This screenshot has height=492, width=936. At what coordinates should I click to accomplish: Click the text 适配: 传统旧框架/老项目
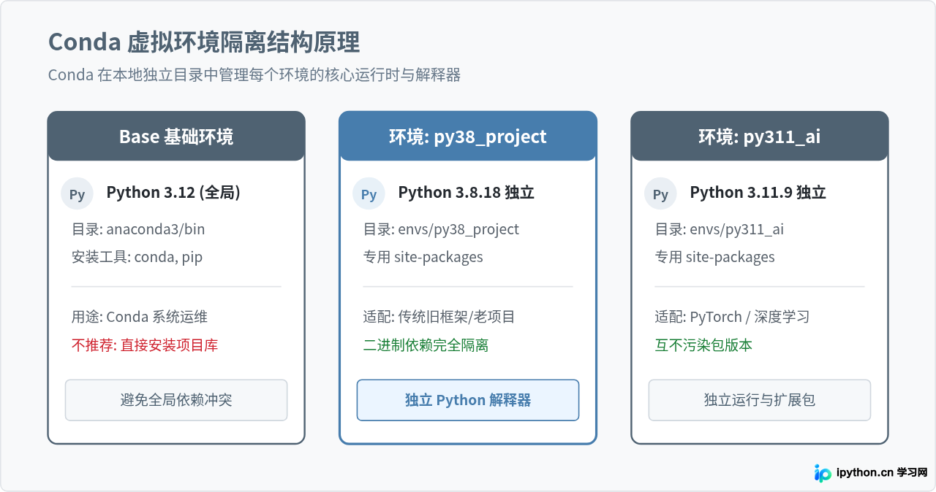(439, 317)
